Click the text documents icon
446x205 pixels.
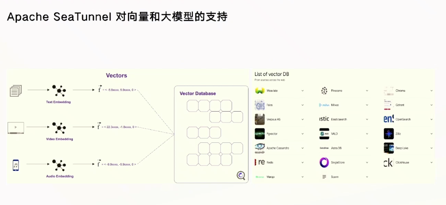pyautogui.click(x=16, y=91)
